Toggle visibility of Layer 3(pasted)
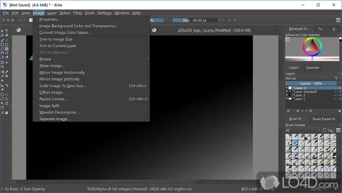 pos(287,92)
